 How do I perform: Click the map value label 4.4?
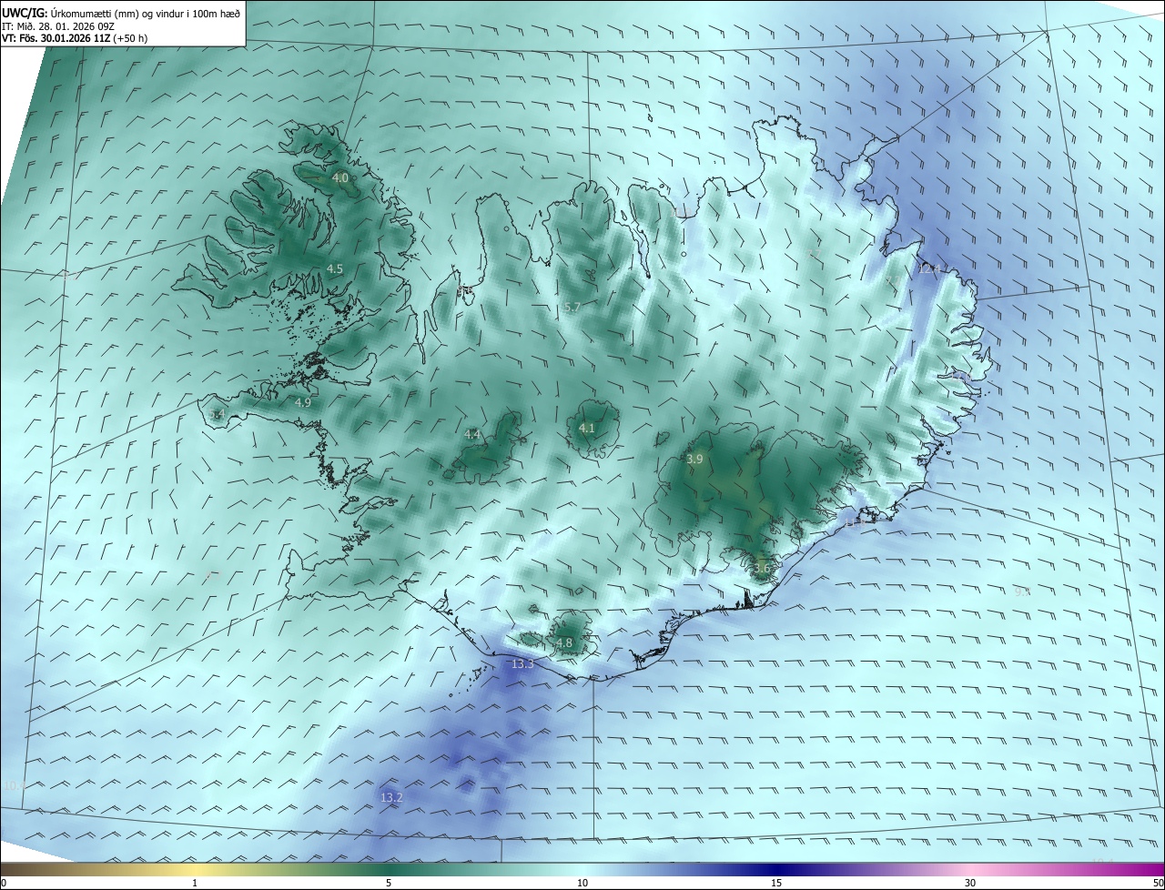tap(472, 435)
